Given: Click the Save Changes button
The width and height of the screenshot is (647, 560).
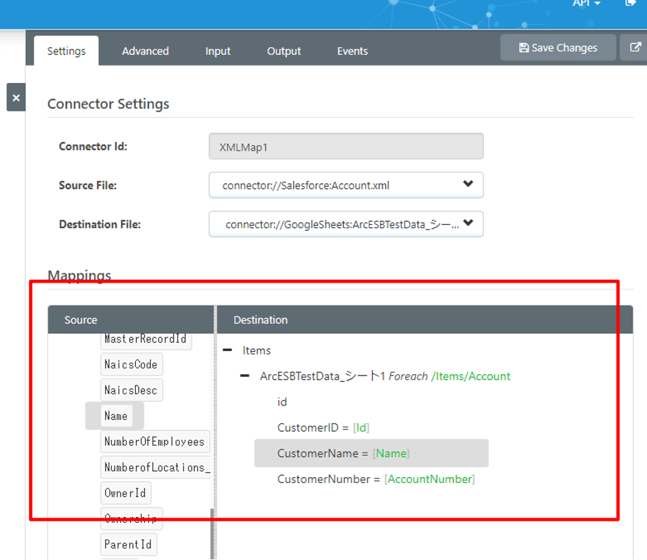Looking at the screenshot, I should click(x=558, y=48).
